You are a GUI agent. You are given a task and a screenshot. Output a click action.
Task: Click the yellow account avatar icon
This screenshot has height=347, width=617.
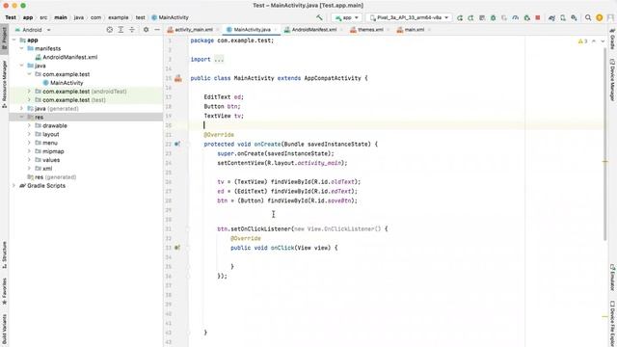[x=600, y=17]
